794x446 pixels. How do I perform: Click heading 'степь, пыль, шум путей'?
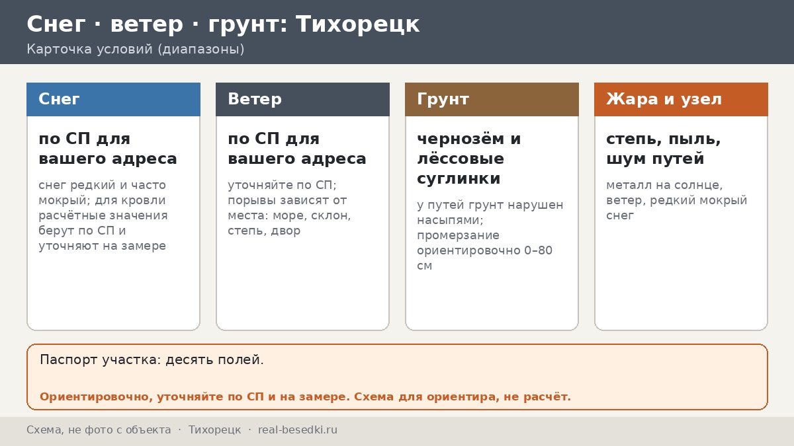(x=664, y=149)
